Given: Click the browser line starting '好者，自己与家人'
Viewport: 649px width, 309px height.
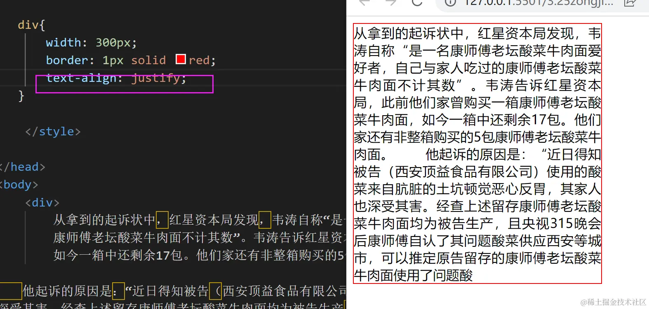Looking at the screenshot, I should click(477, 68).
